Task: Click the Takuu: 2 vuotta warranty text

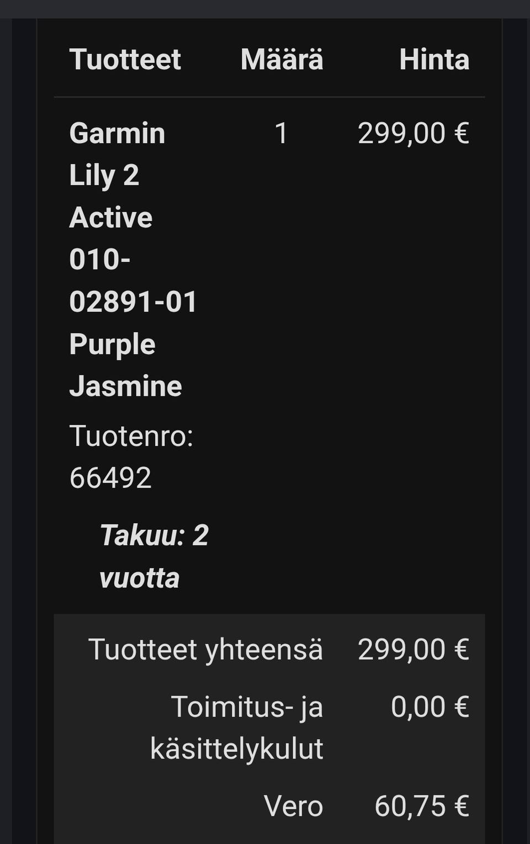Action: point(153,556)
